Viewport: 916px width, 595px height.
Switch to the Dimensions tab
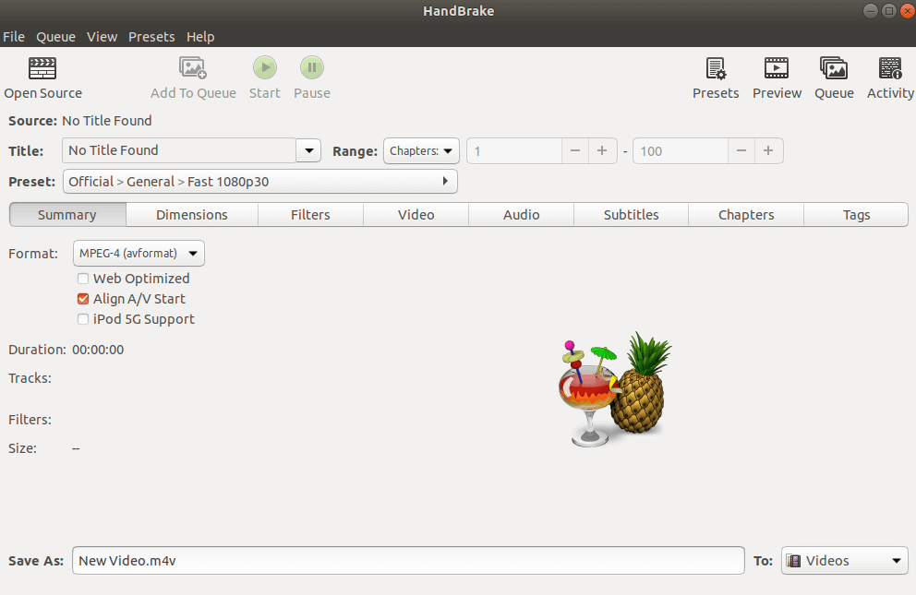[192, 215]
